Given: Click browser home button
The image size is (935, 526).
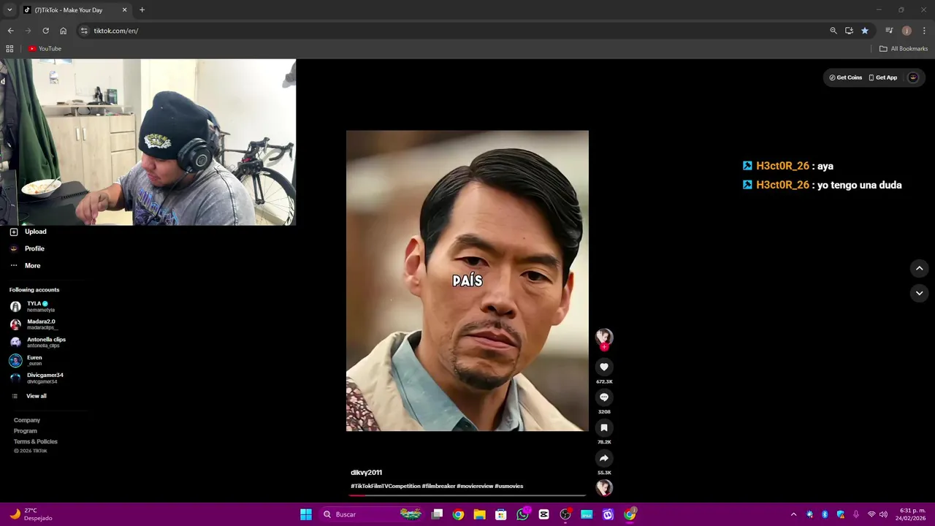Looking at the screenshot, I should point(63,31).
